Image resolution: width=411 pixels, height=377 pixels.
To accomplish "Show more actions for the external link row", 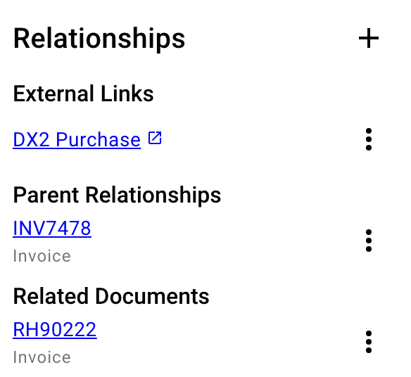I will tap(369, 139).
